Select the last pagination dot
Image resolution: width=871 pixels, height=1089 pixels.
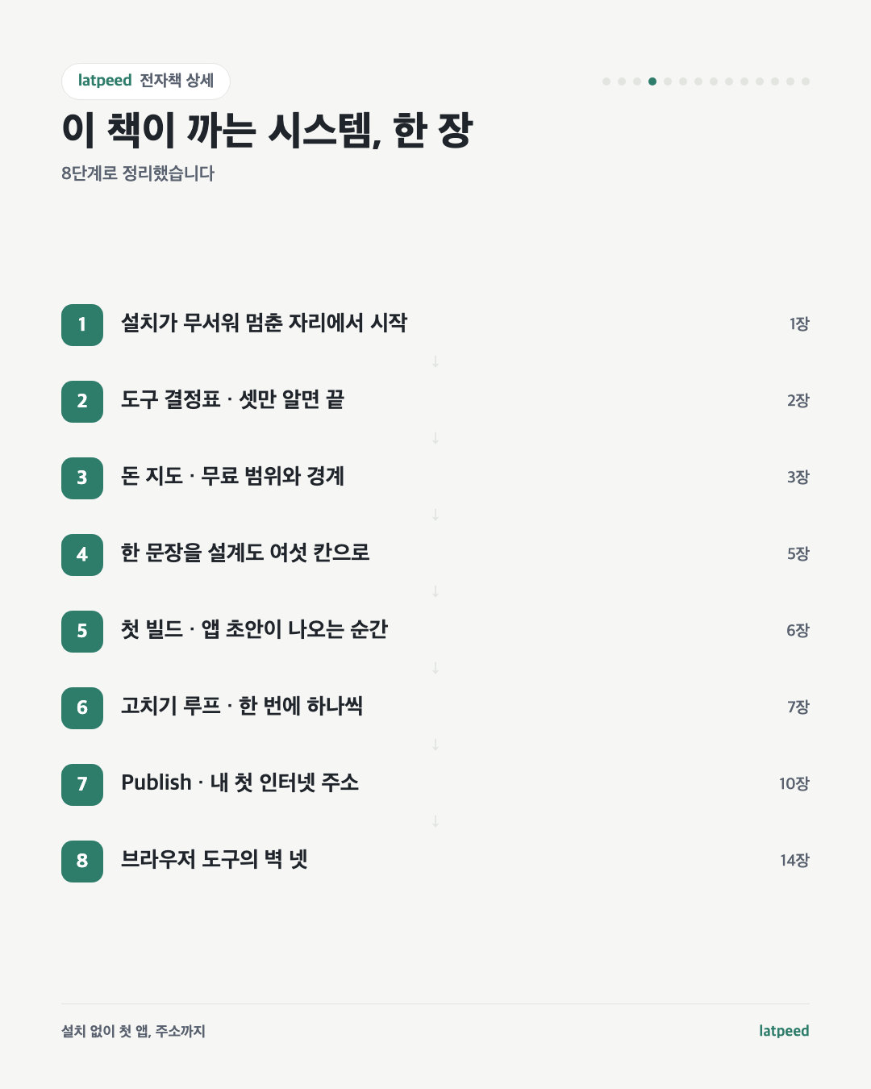tap(806, 81)
